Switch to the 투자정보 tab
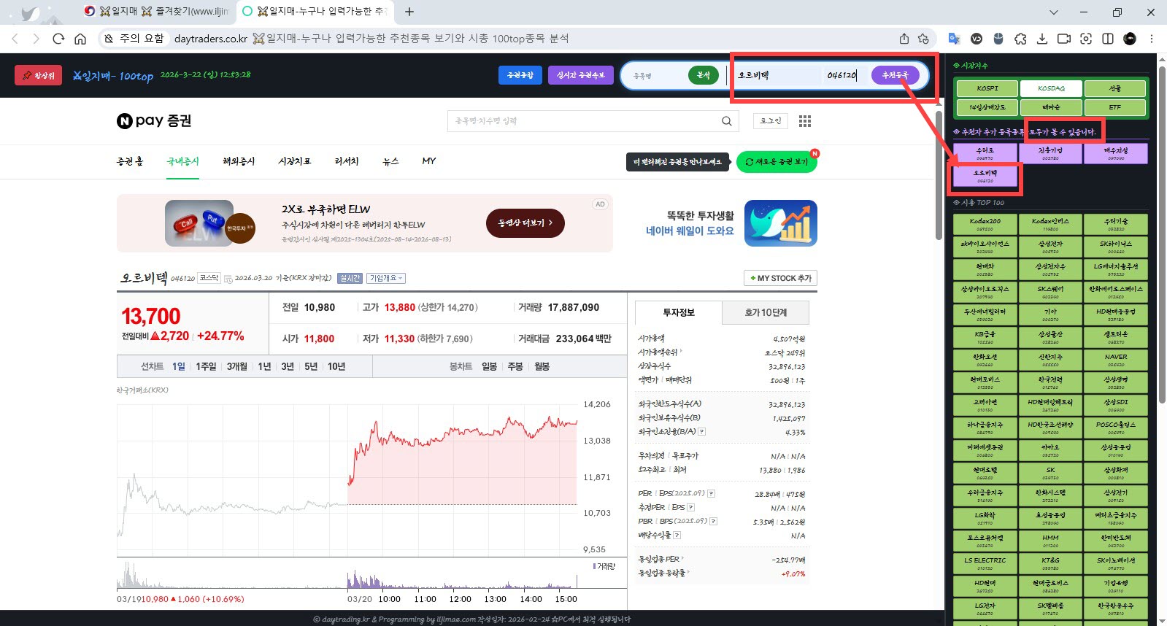The width and height of the screenshot is (1167, 626). (x=679, y=312)
